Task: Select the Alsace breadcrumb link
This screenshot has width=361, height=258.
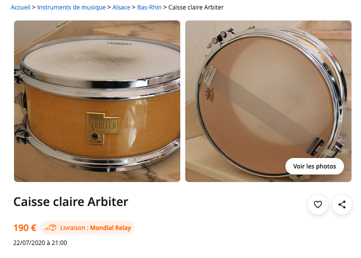Action: 121,7
